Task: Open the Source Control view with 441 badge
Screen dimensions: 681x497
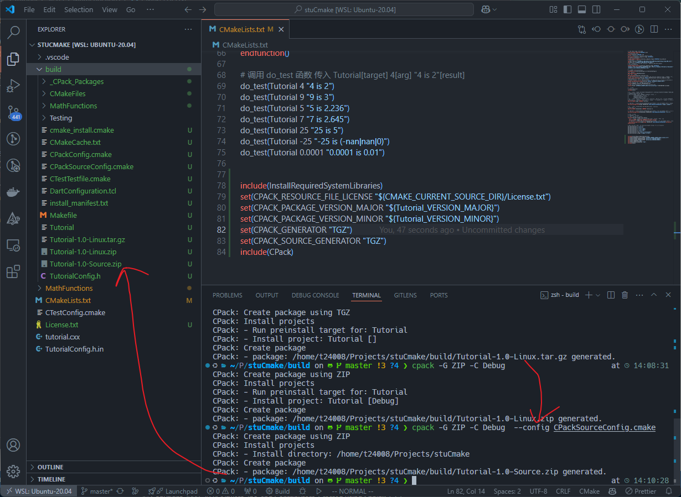Action: click(13, 112)
